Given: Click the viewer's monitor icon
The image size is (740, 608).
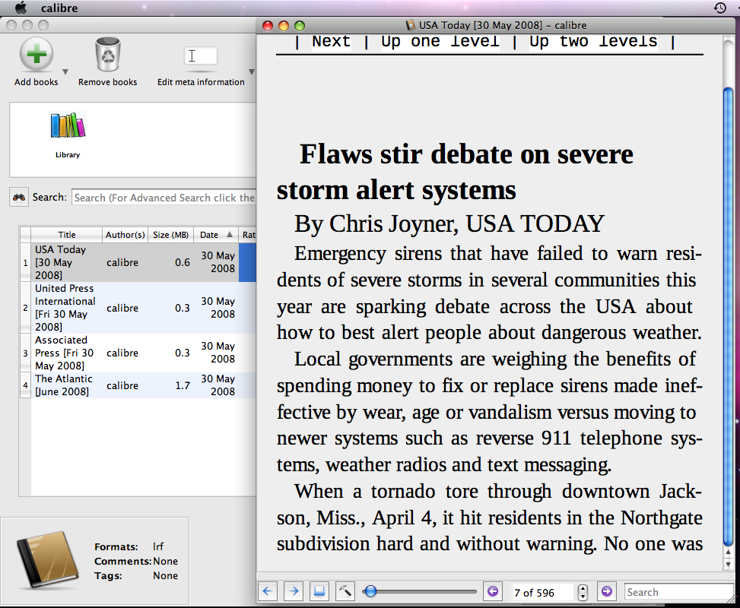Looking at the screenshot, I should click(319, 591).
